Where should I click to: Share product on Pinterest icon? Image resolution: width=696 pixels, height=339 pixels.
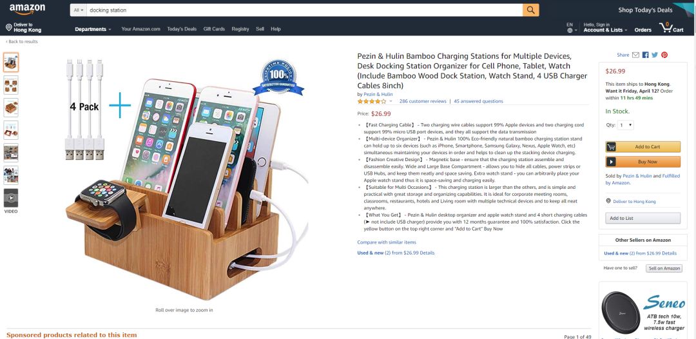pos(664,55)
